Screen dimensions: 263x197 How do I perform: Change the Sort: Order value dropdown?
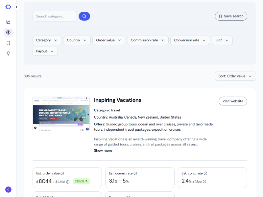pos(235,76)
